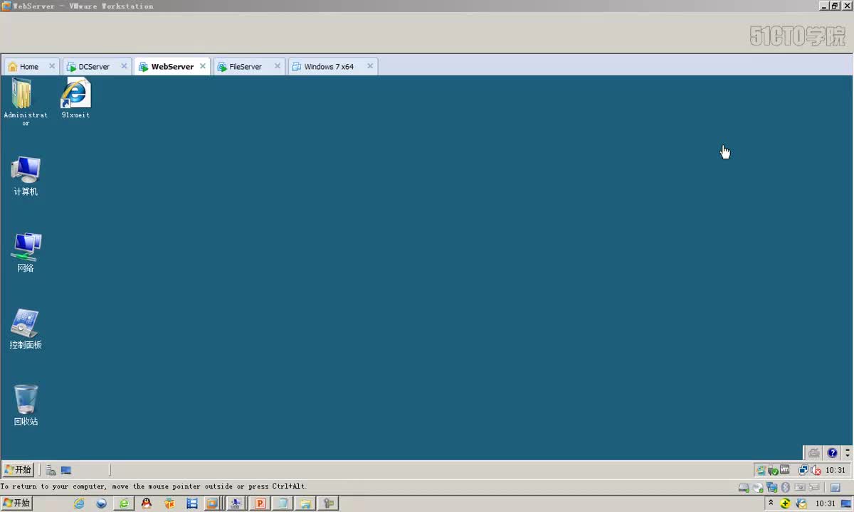
Task: Click the host taskbar clock 10:31
Action: point(825,503)
